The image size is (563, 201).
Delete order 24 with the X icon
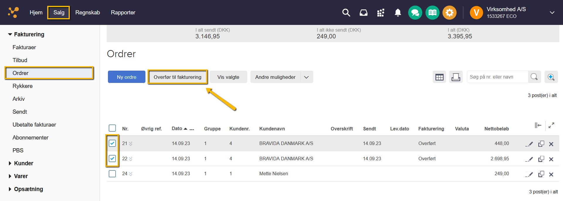(x=551, y=174)
